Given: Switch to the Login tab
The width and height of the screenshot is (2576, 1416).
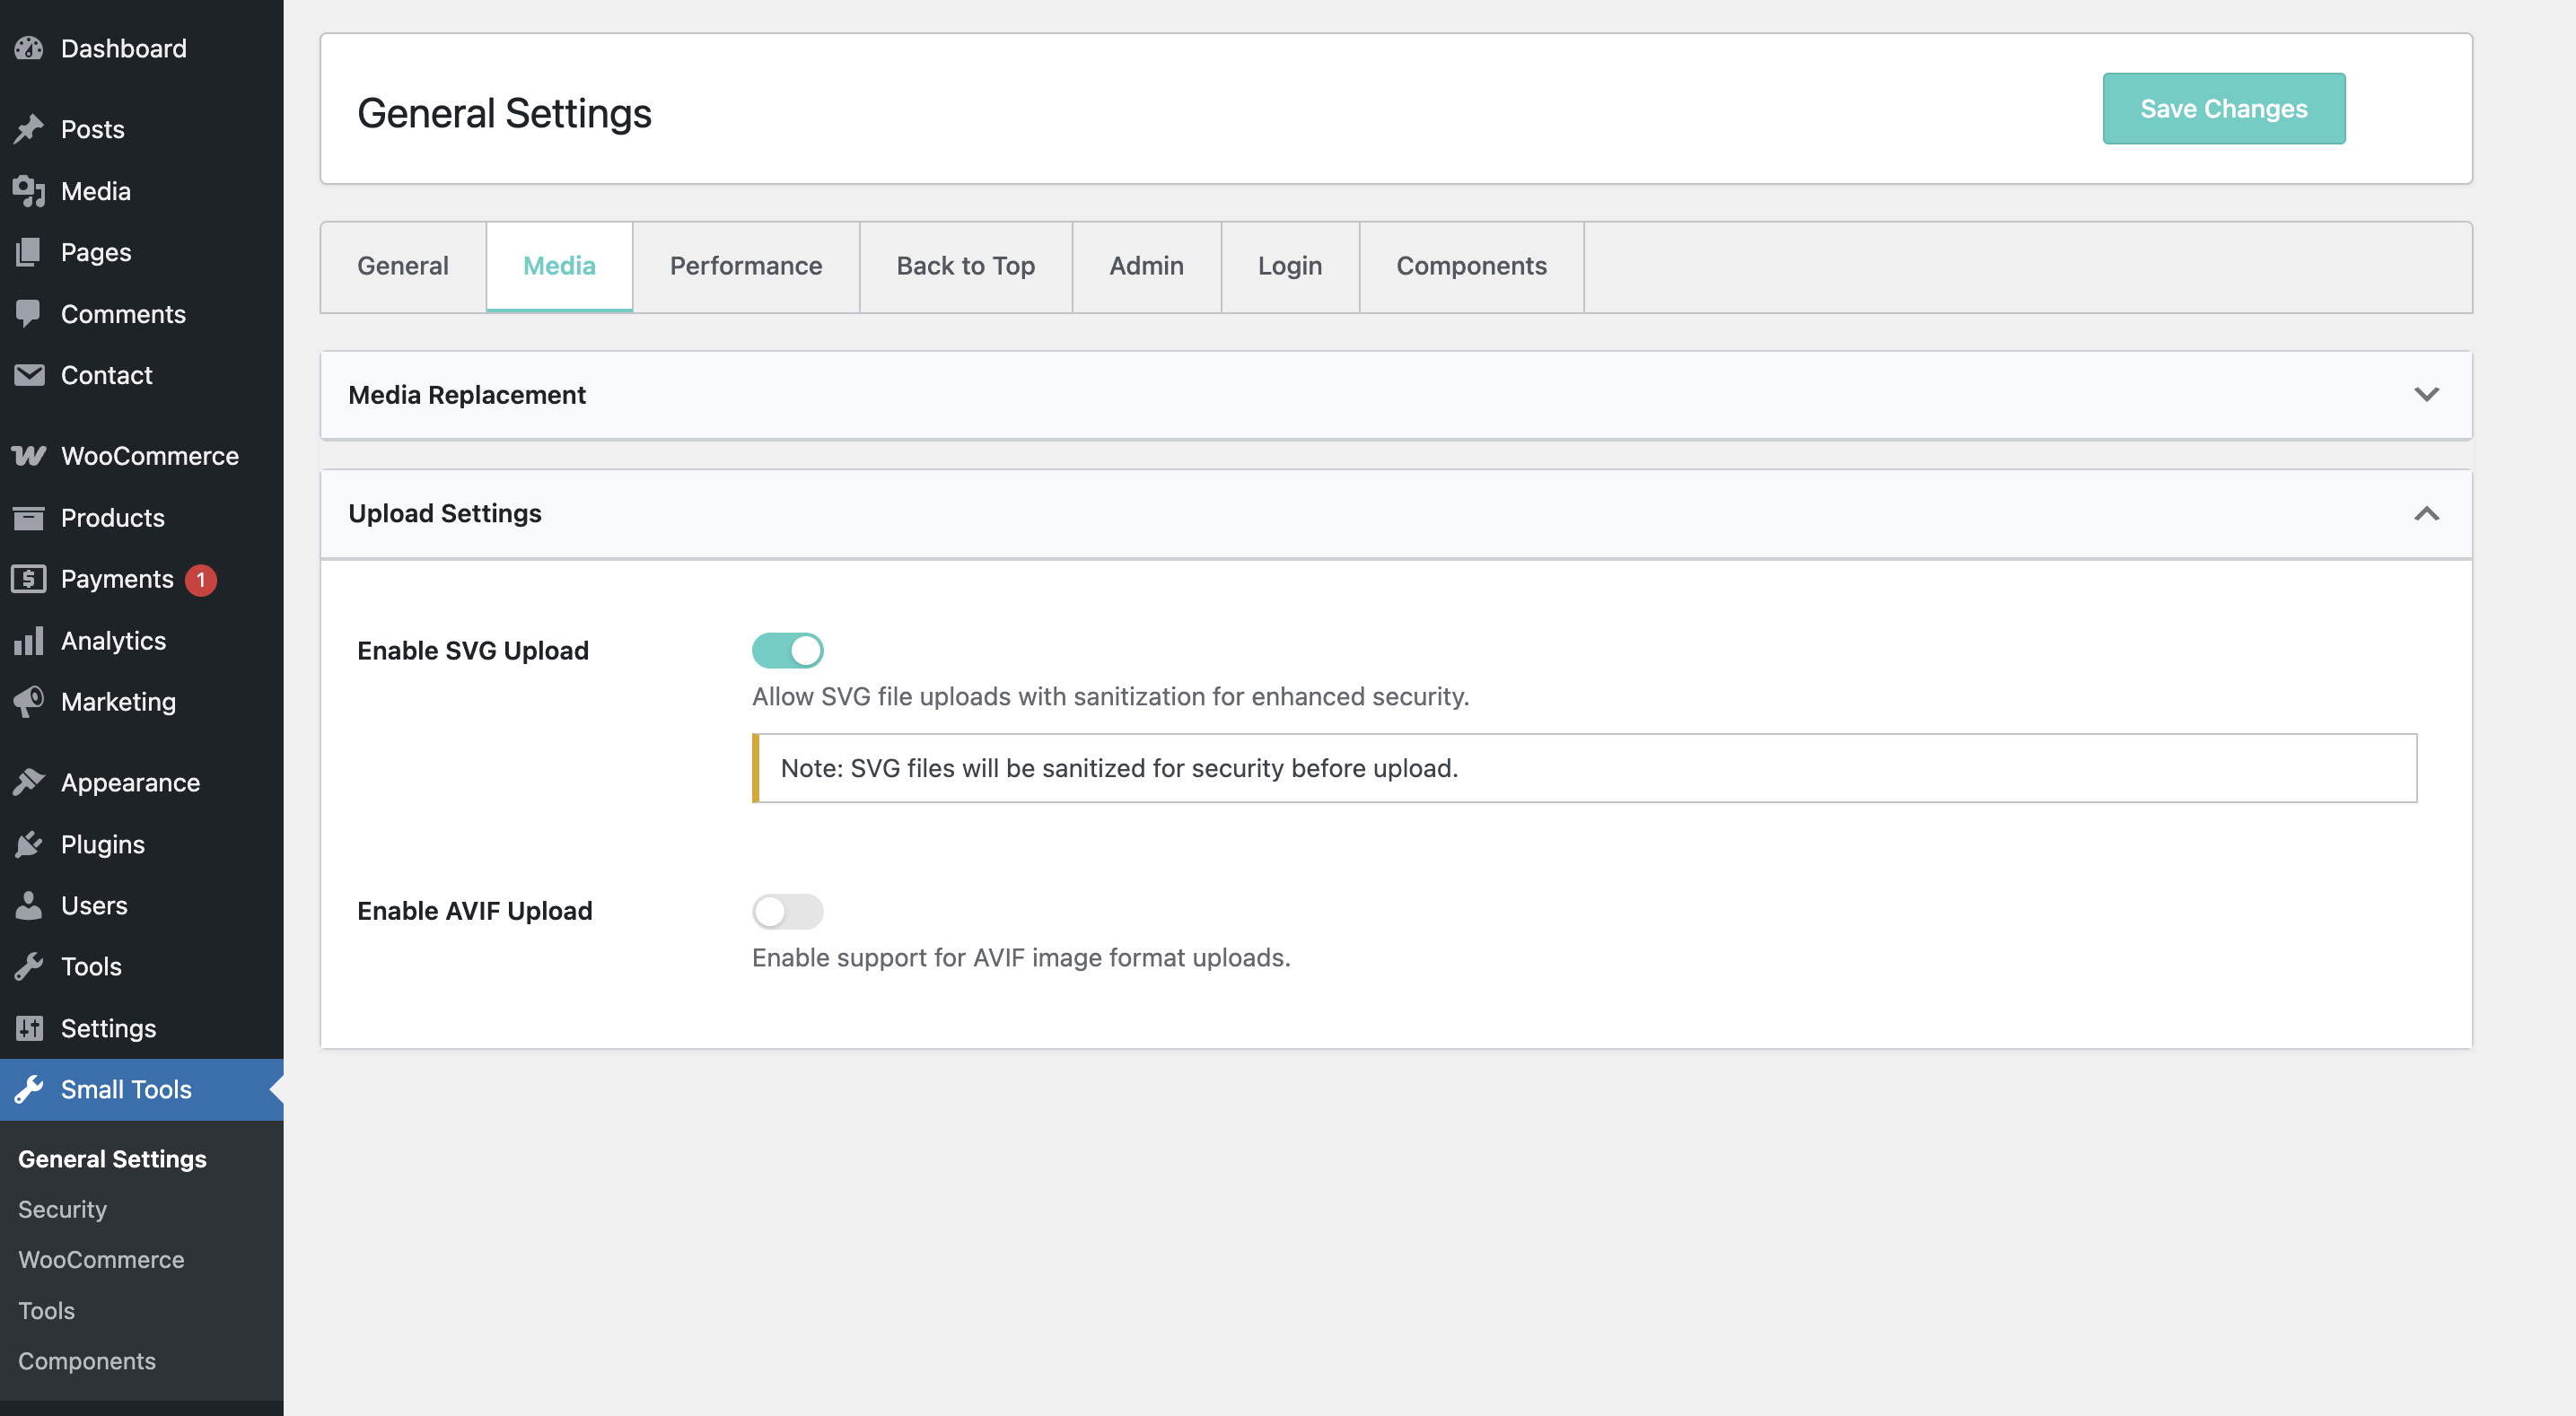Looking at the screenshot, I should 1289,266.
